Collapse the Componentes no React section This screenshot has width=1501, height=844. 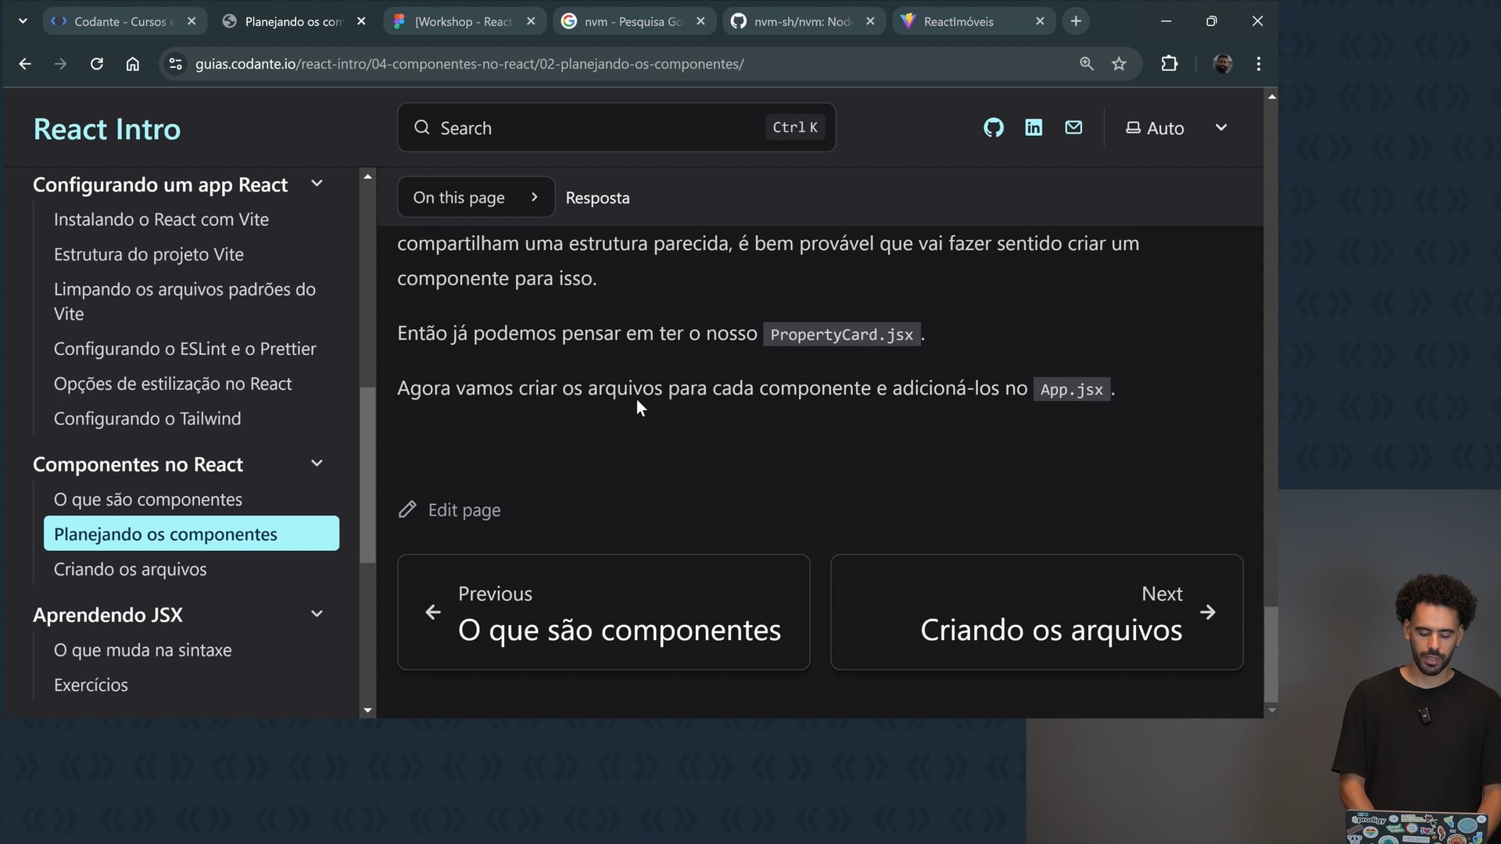317,463
